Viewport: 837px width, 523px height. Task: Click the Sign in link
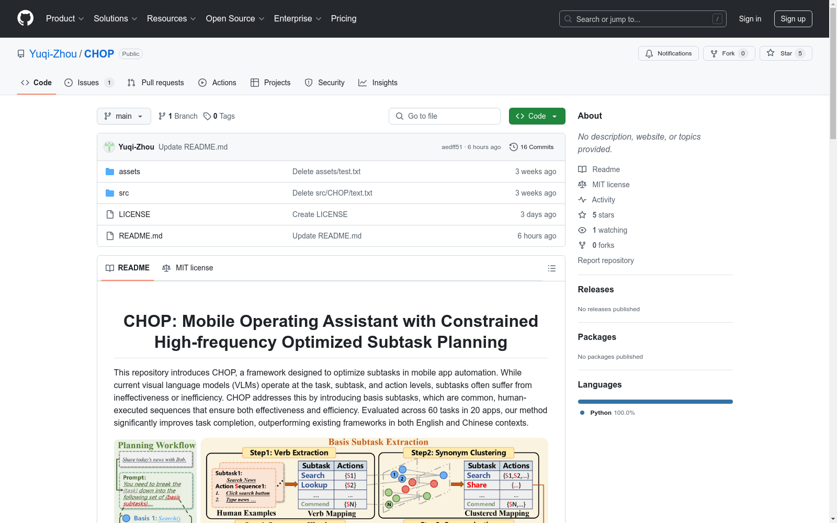pos(750,19)
